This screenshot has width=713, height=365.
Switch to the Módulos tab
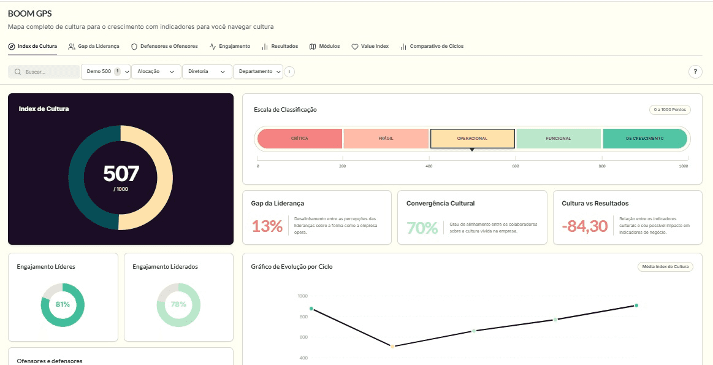tap(325, 47)
